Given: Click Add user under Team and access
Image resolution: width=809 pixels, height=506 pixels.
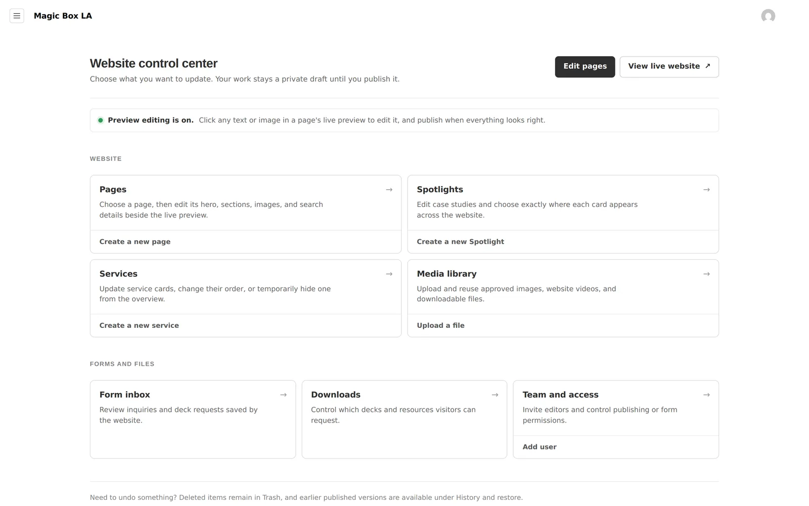Looking at the screenshot, I should click(540, 447).
